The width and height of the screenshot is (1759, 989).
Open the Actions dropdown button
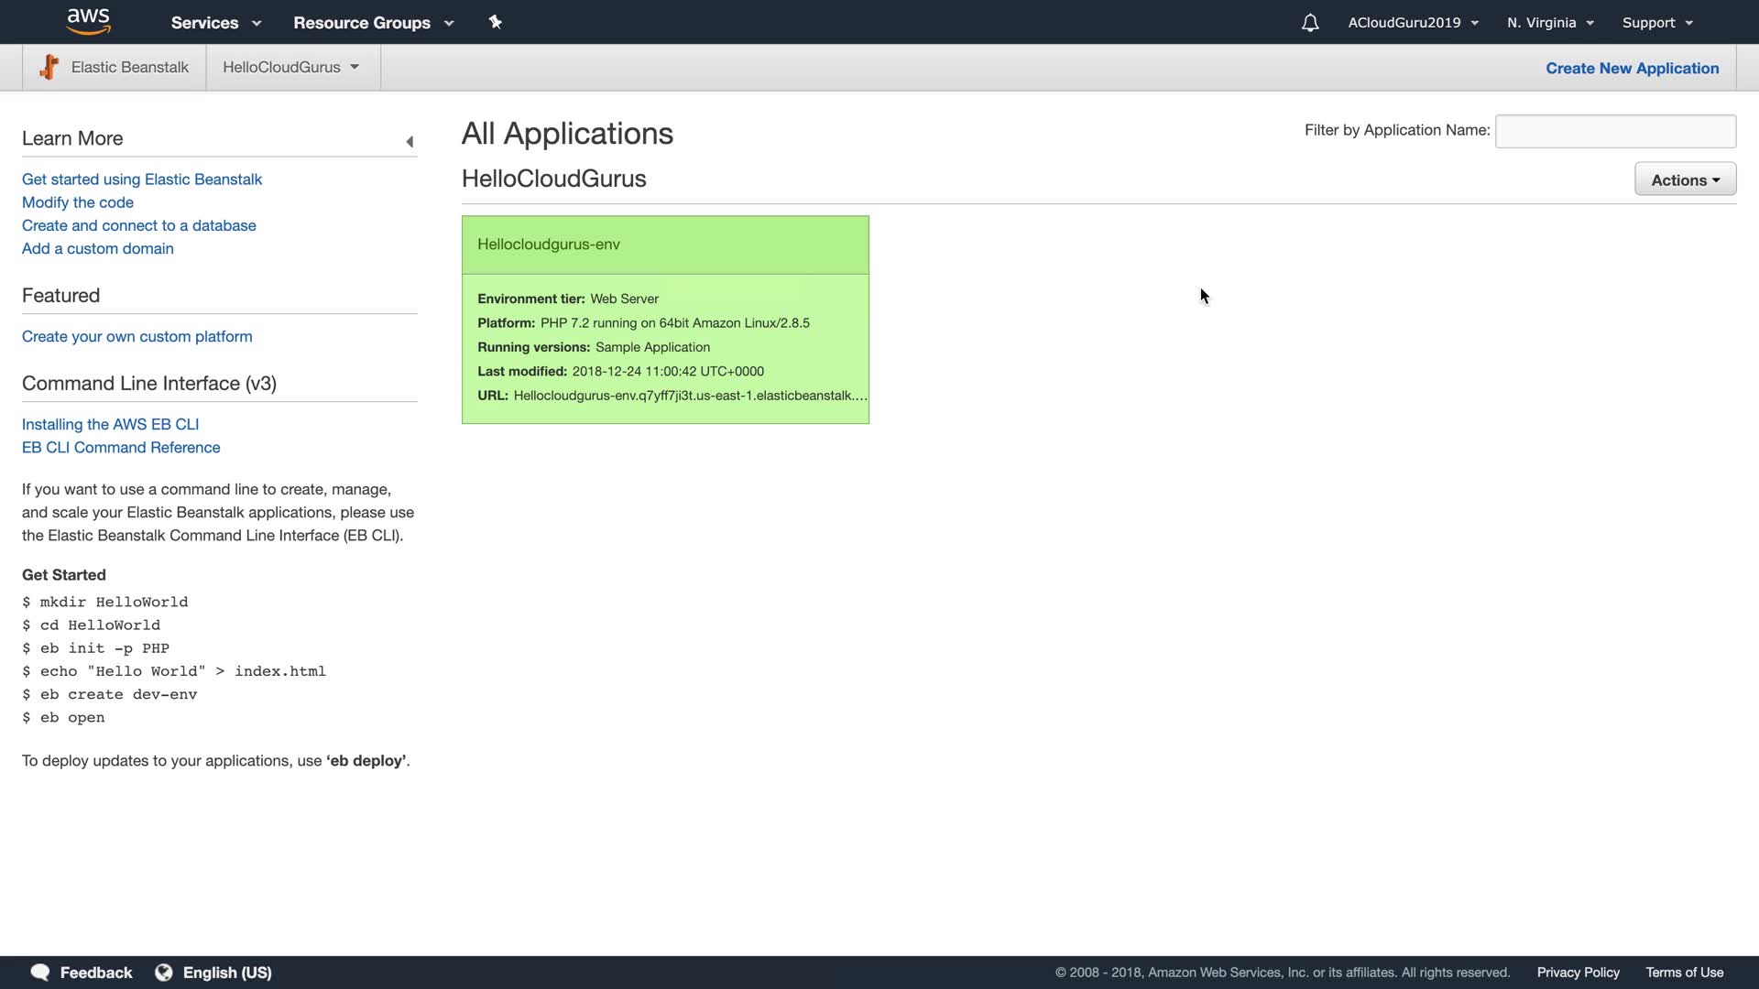tap(1685, 179)
